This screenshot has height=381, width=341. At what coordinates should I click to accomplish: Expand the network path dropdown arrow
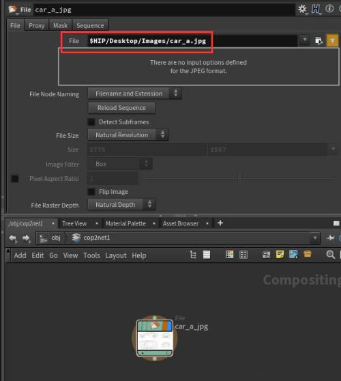(x=315, y=238)
